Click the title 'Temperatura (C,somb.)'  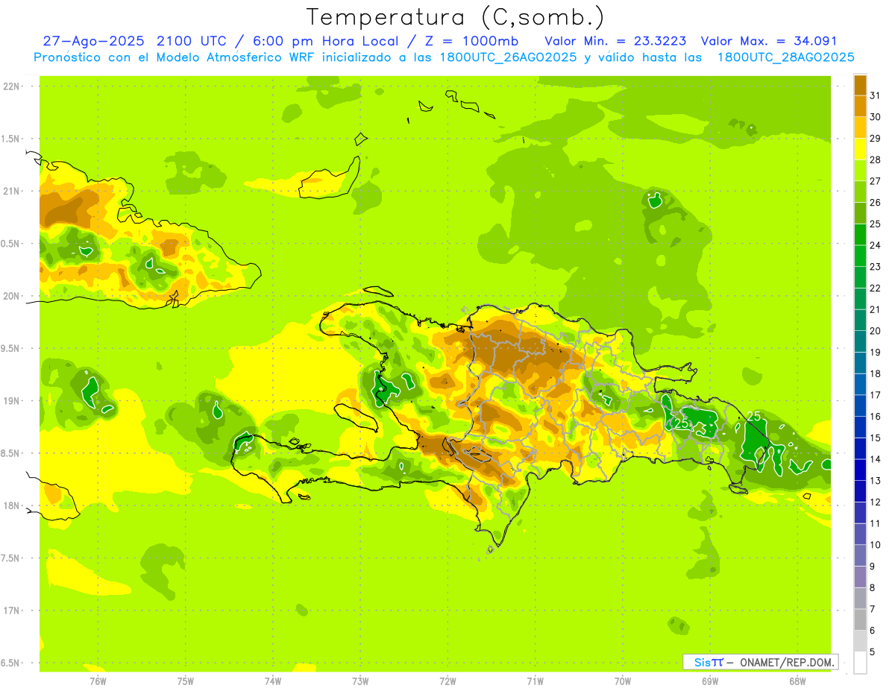pyautogui.click(x=456, y=17)
